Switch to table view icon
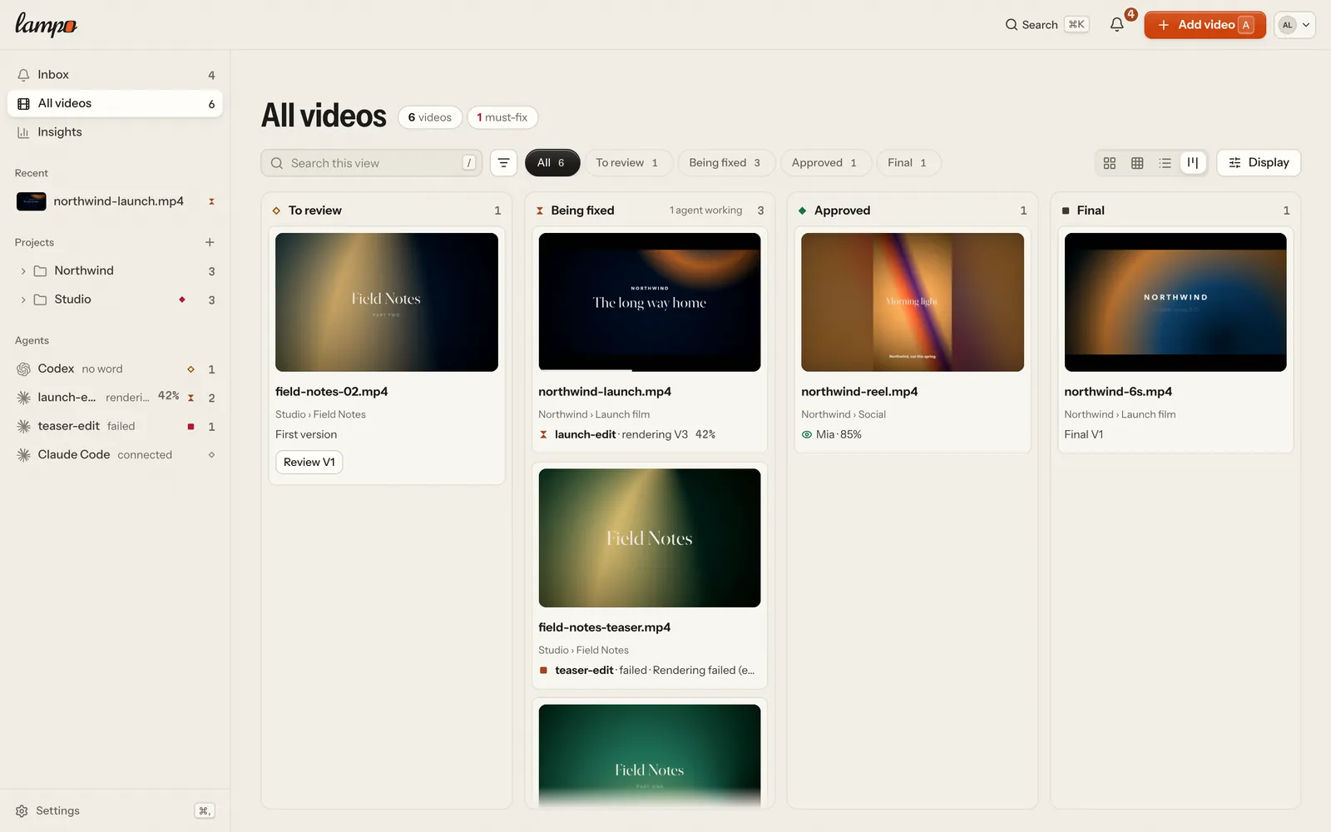This screenshot has width=1331, height=832. (1137, 163)
